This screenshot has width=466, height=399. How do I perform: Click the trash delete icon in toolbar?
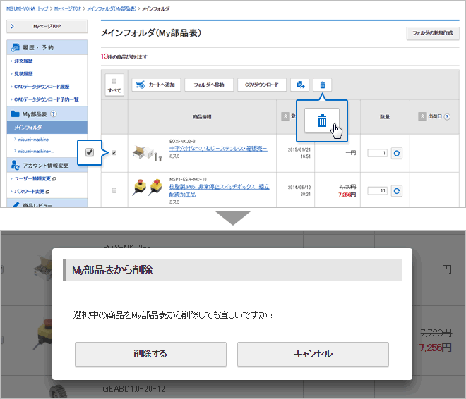(323, 85)
